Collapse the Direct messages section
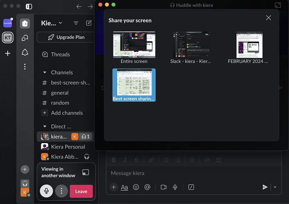The width and height of the screenshot is (289, 204). 45,126
